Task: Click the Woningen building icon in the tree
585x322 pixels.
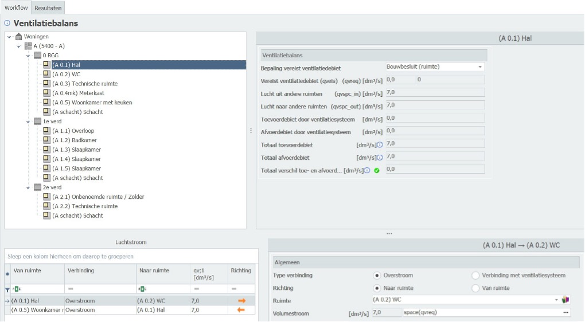Action: [x=18, y=37]
